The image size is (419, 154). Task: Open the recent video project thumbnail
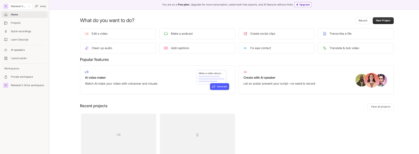coord(119,134)
